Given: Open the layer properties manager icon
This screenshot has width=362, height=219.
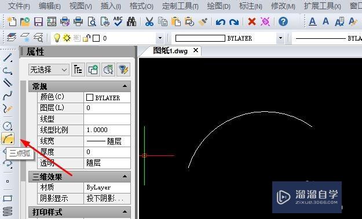Looking at the screenshot, I should pos(12,38).
